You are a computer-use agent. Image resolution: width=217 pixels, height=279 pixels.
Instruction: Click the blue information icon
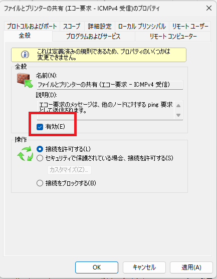pos(25,55)
